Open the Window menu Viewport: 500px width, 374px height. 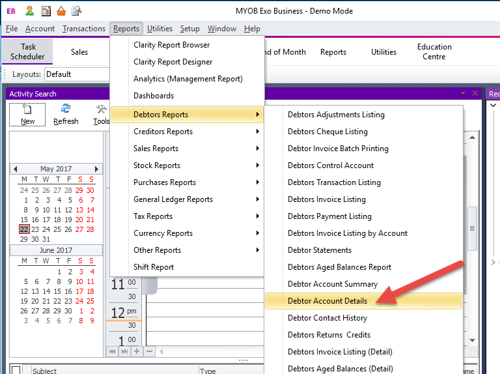click(222, 29)
